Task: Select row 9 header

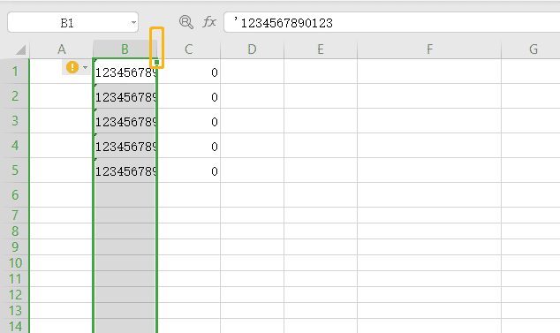Action: click(x=15, y=247)
